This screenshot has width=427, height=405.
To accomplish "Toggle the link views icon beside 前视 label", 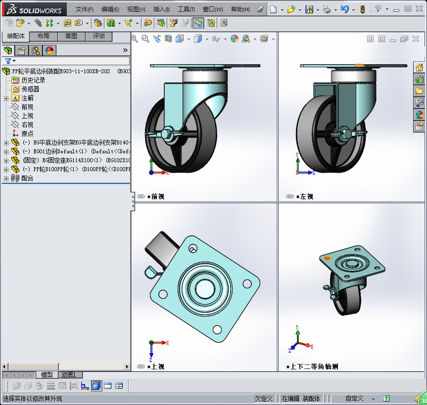I will pyautogui.click(x=141, y=196).
